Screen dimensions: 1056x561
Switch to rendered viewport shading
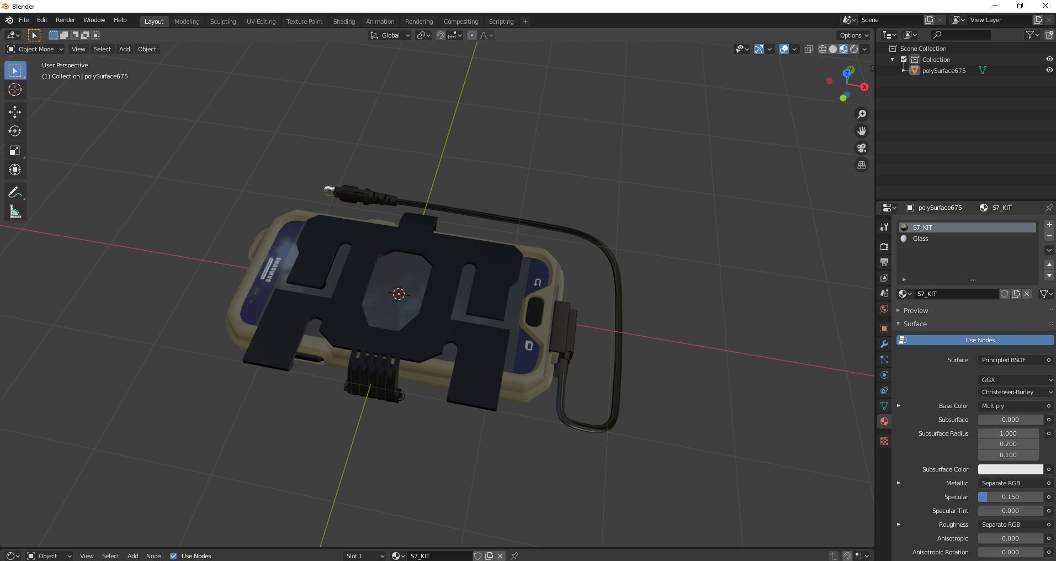[x=854, y=49]
